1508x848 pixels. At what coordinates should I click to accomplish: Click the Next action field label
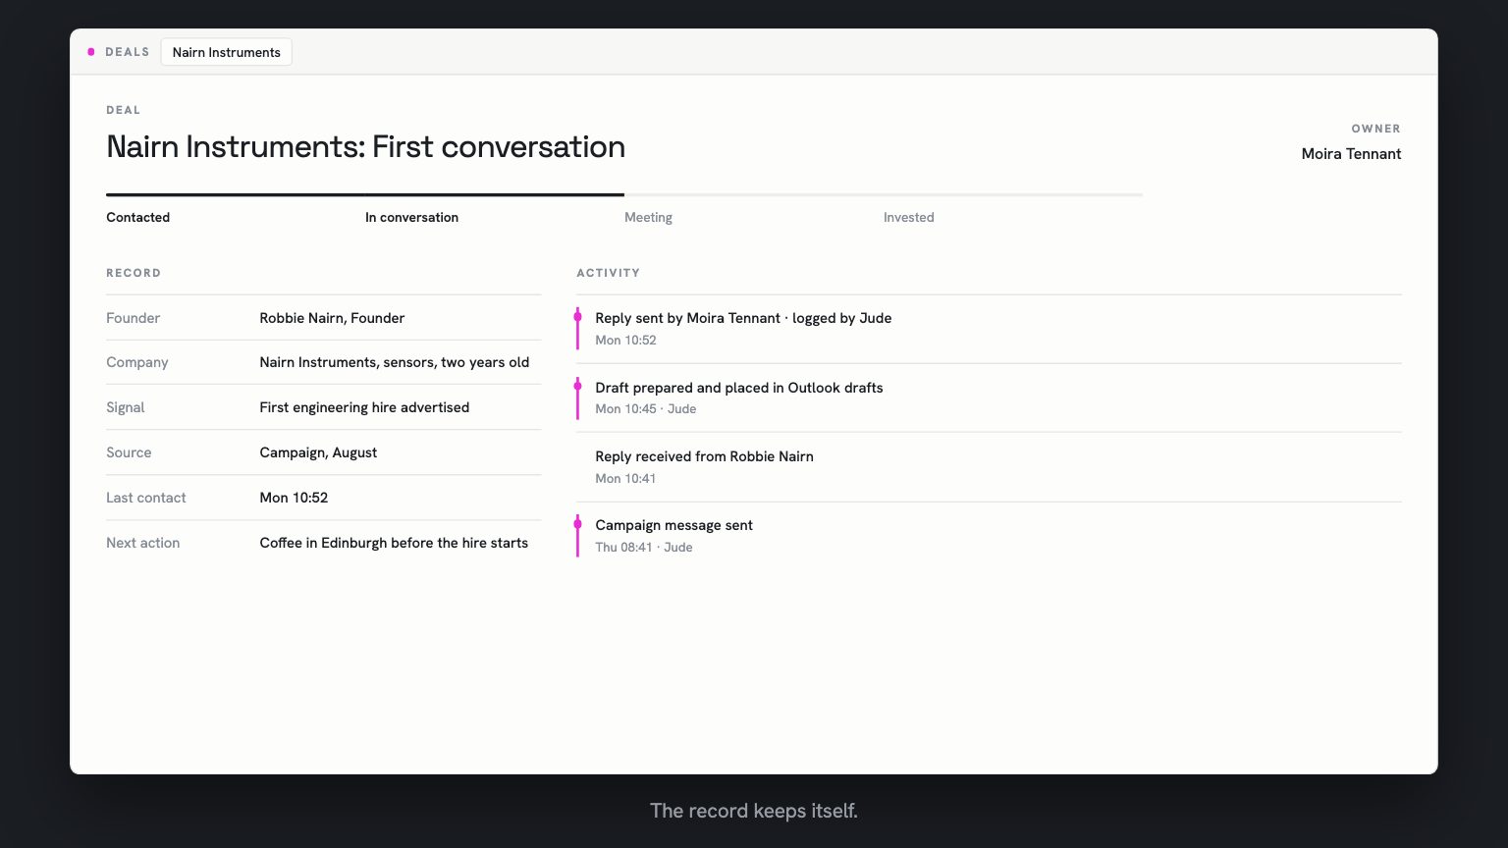[x=142, y=543]
